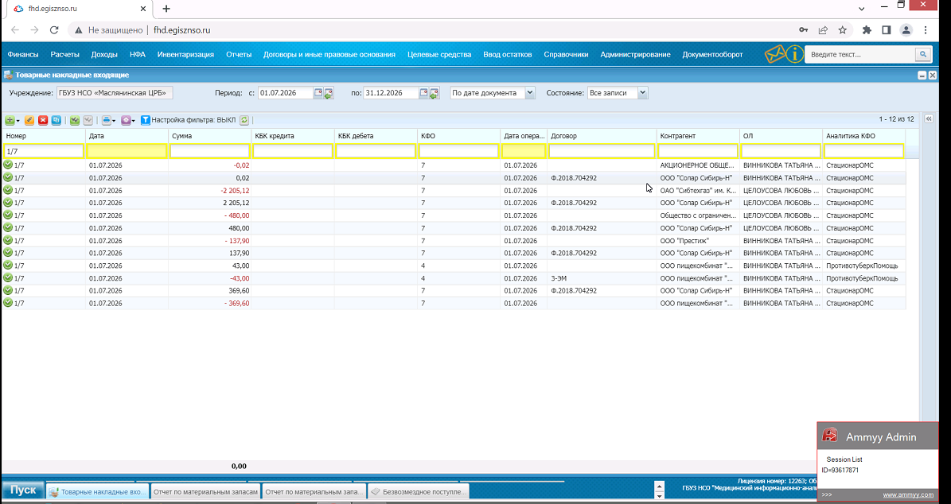Click the blue copy record icon
This screenshot has height=504, width=951.
(x=57, y=121)
